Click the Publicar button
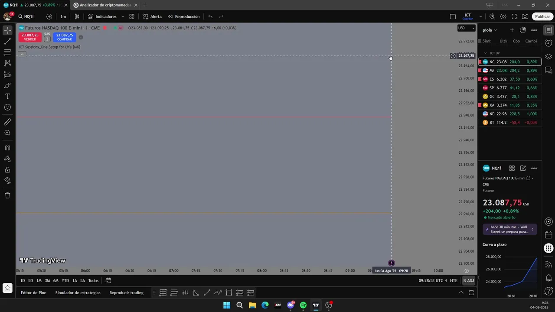555x312 pixels. pyautogui.click(x=542, y=16)
